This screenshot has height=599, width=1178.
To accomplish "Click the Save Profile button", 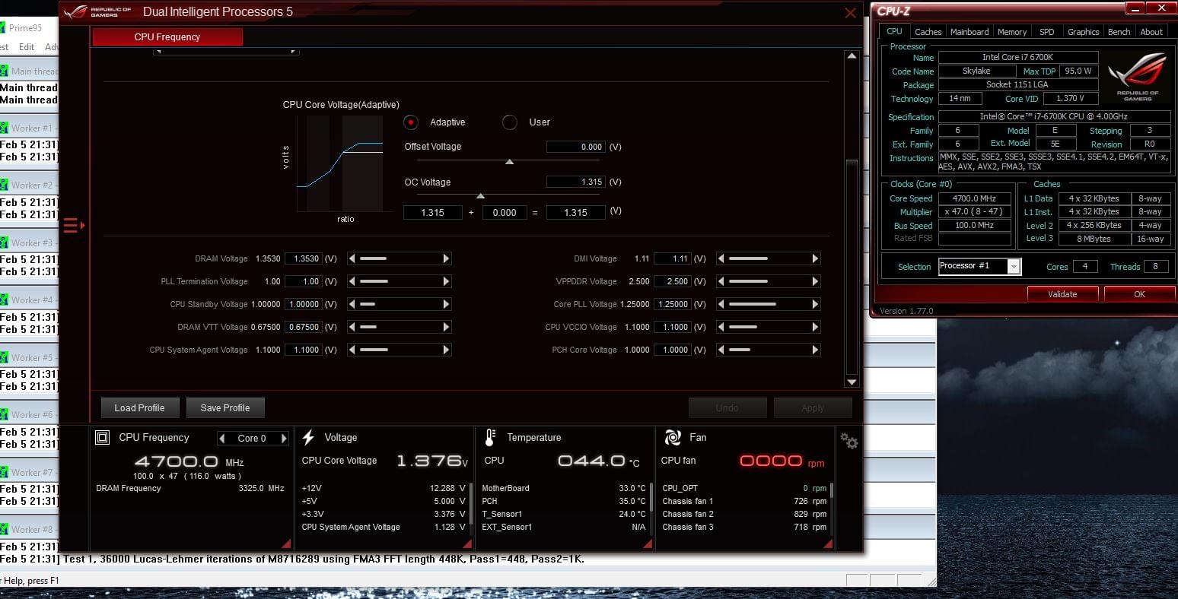I will [x=224, y=408].
